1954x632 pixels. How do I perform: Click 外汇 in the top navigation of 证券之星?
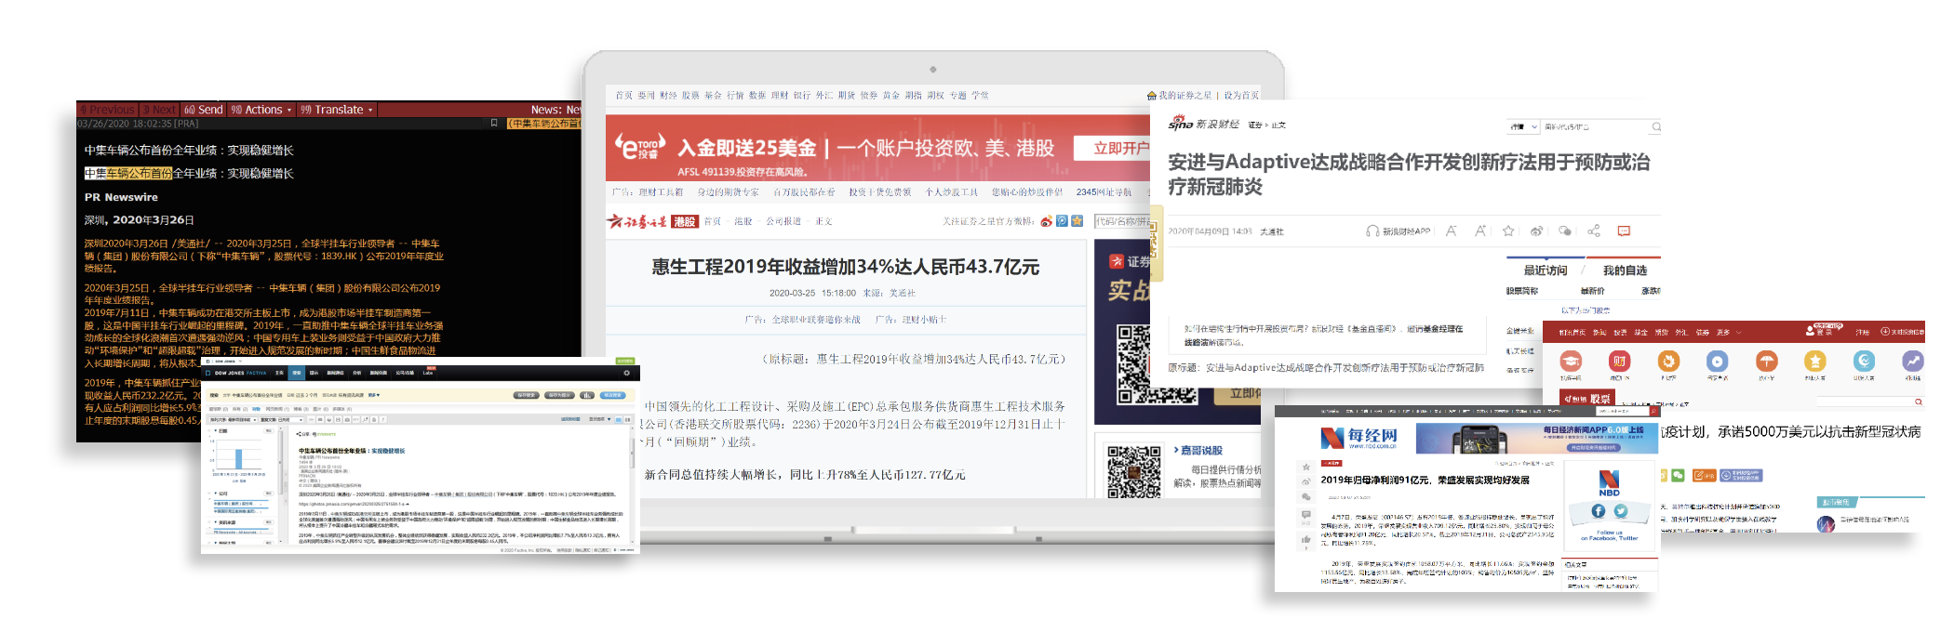click(824, 95)
